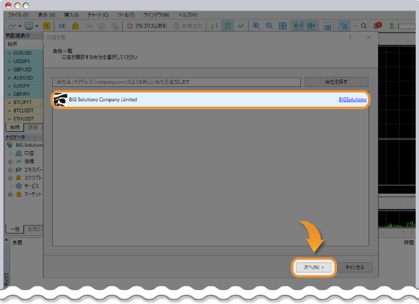Switch to candlestick chart view
Image resolution: width=419 pixels, height=304 pixels.
228,26
